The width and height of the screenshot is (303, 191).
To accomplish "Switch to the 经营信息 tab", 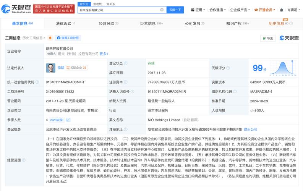I will coord(151,23).
